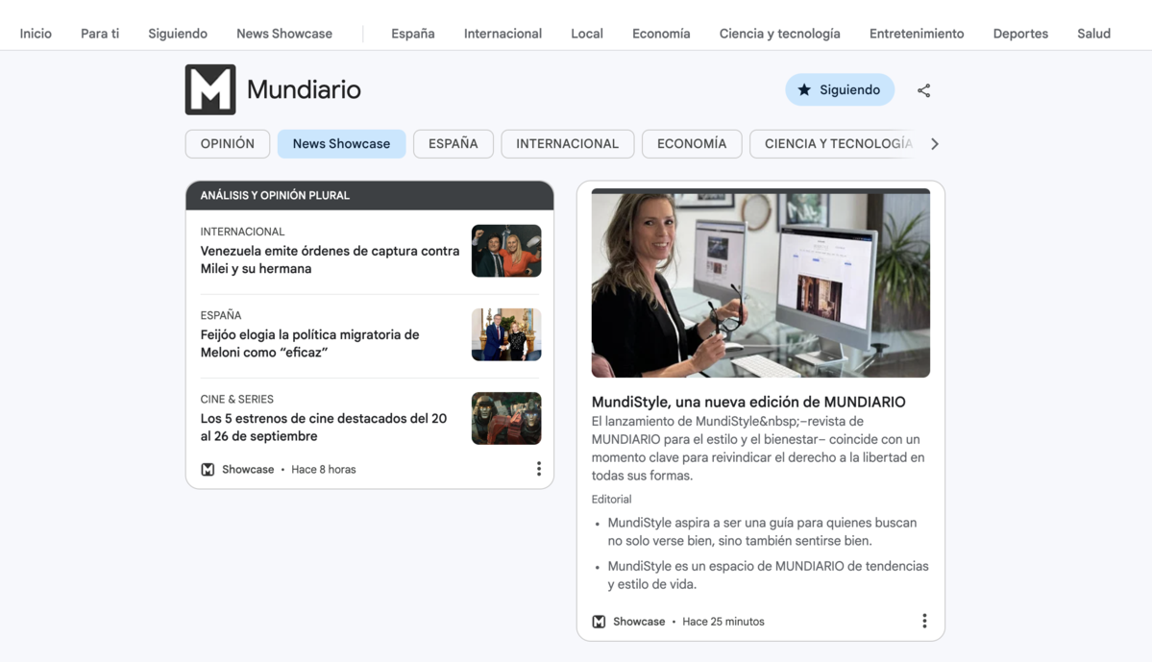Open the Ciencia y tecnología top navigation item
The height and width of the screenshot is (662, 1152).
click(x=779, y=34)
